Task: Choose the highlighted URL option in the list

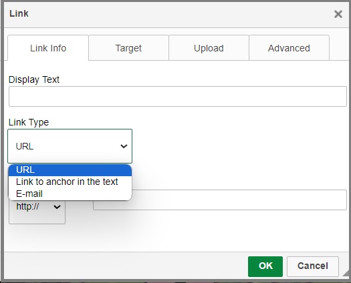Action: (x=70, y=170)
